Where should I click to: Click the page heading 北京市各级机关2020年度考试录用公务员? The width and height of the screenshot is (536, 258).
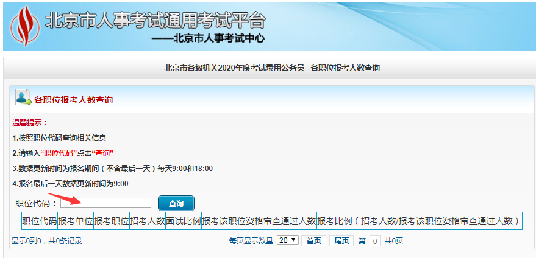click(x=235, y=68)
